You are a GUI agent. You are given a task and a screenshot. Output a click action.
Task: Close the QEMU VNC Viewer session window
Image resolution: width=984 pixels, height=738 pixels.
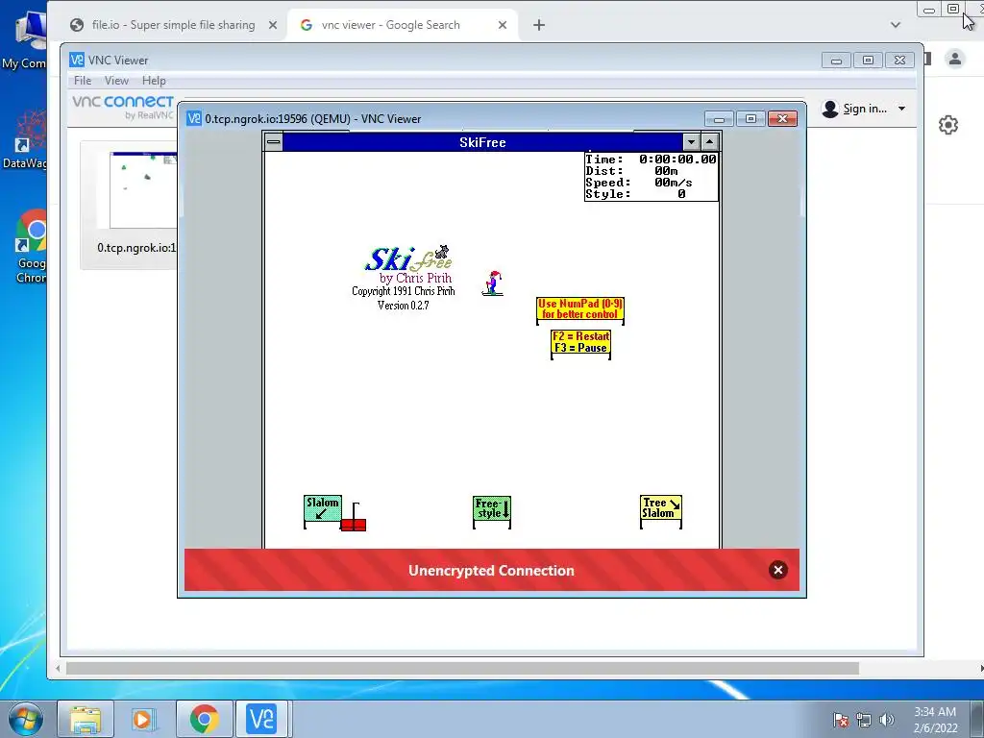point(782,118)
